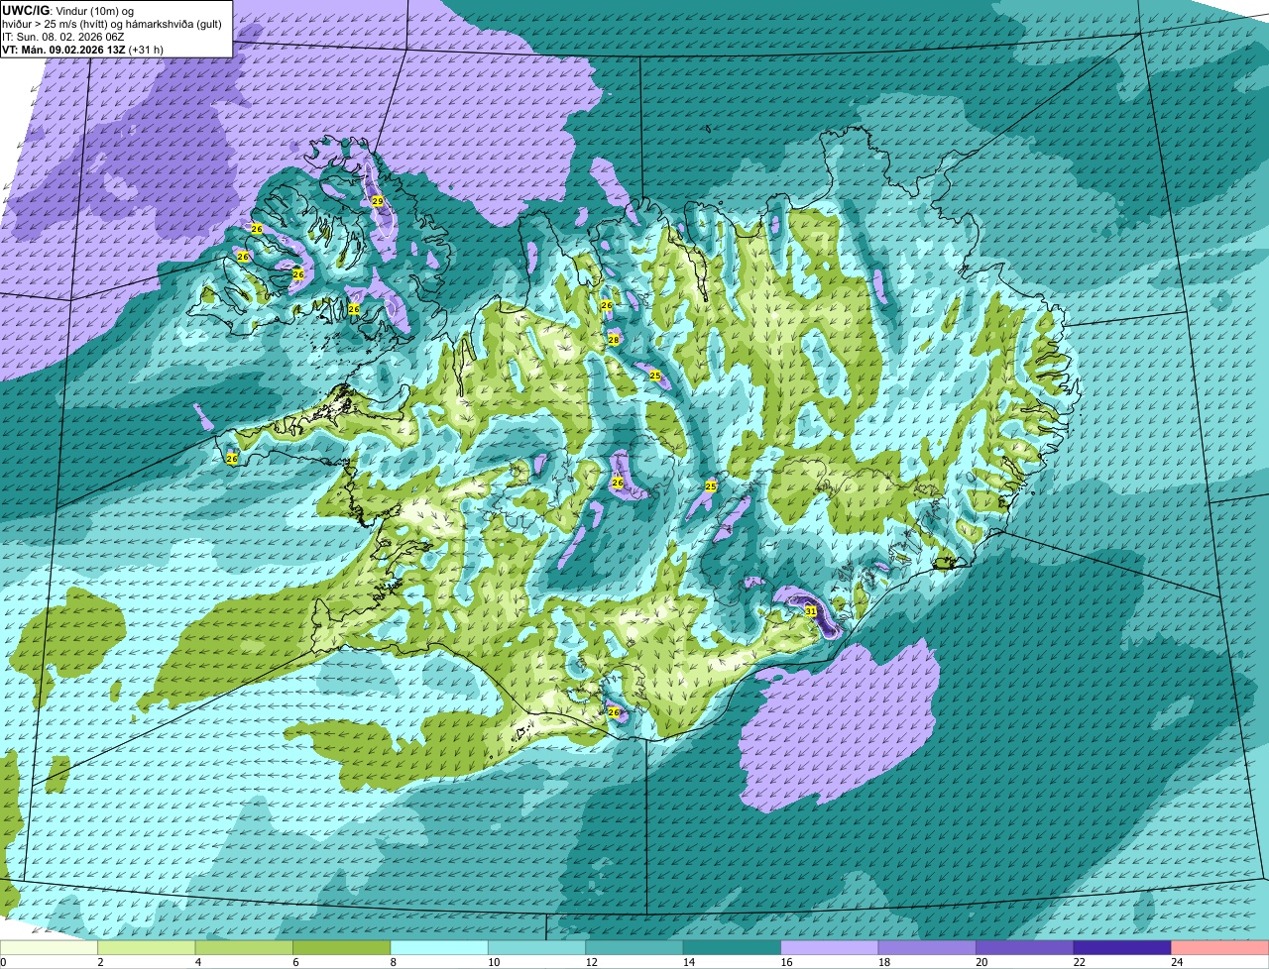Image resolution: width=1269 pixels, height=969 pixels.
Task: Click the yellow 29 max gust marker
Action: pos(377,201)
